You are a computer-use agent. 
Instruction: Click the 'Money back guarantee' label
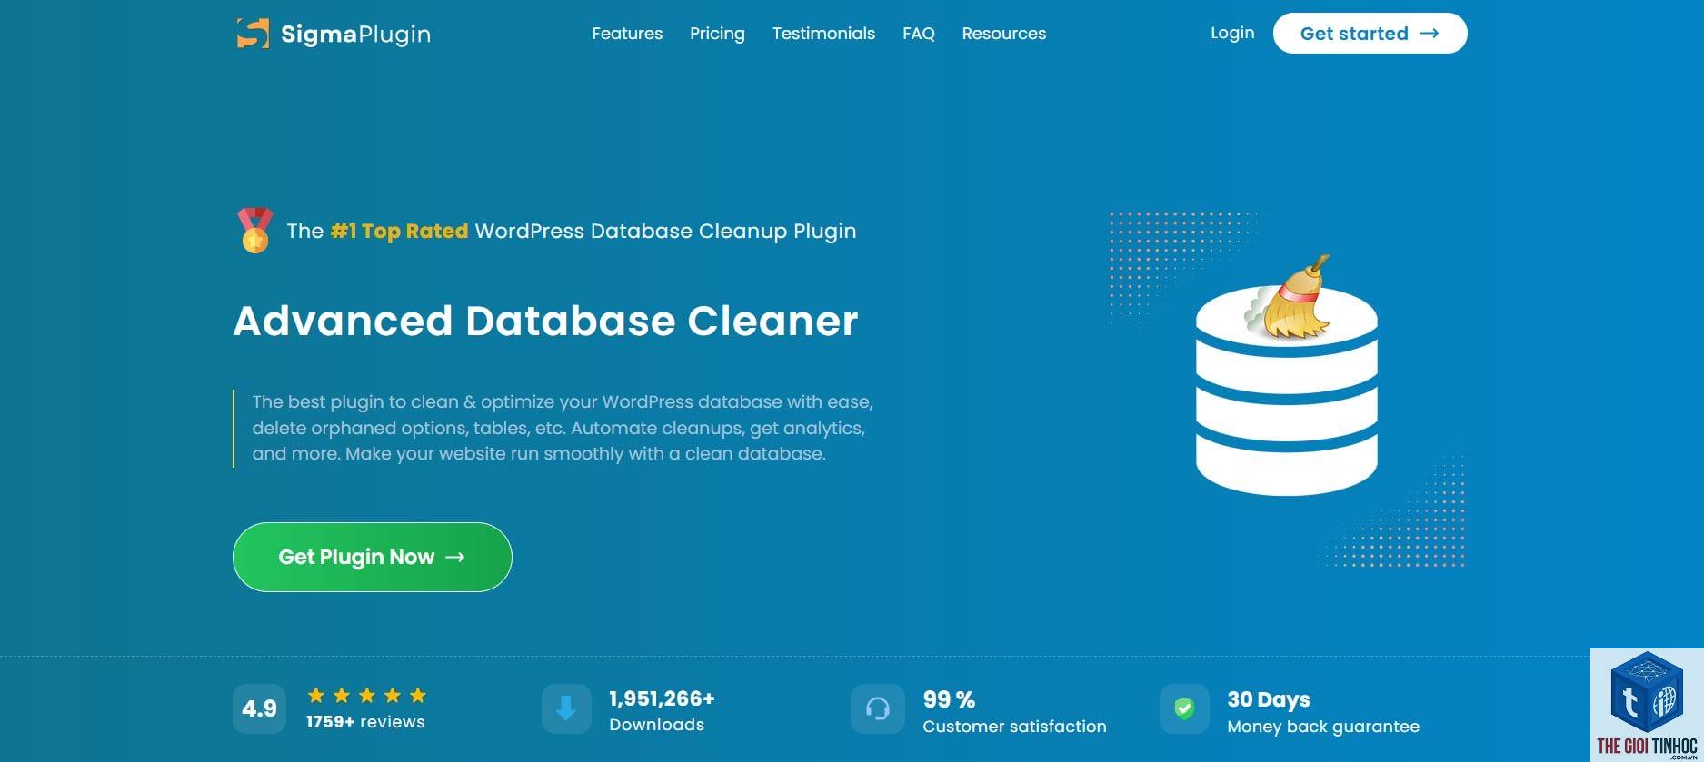1323,727
